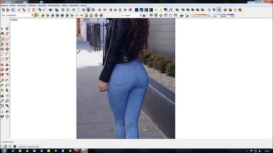Choose the Tape Measure tool

click(x=2, y=80)
